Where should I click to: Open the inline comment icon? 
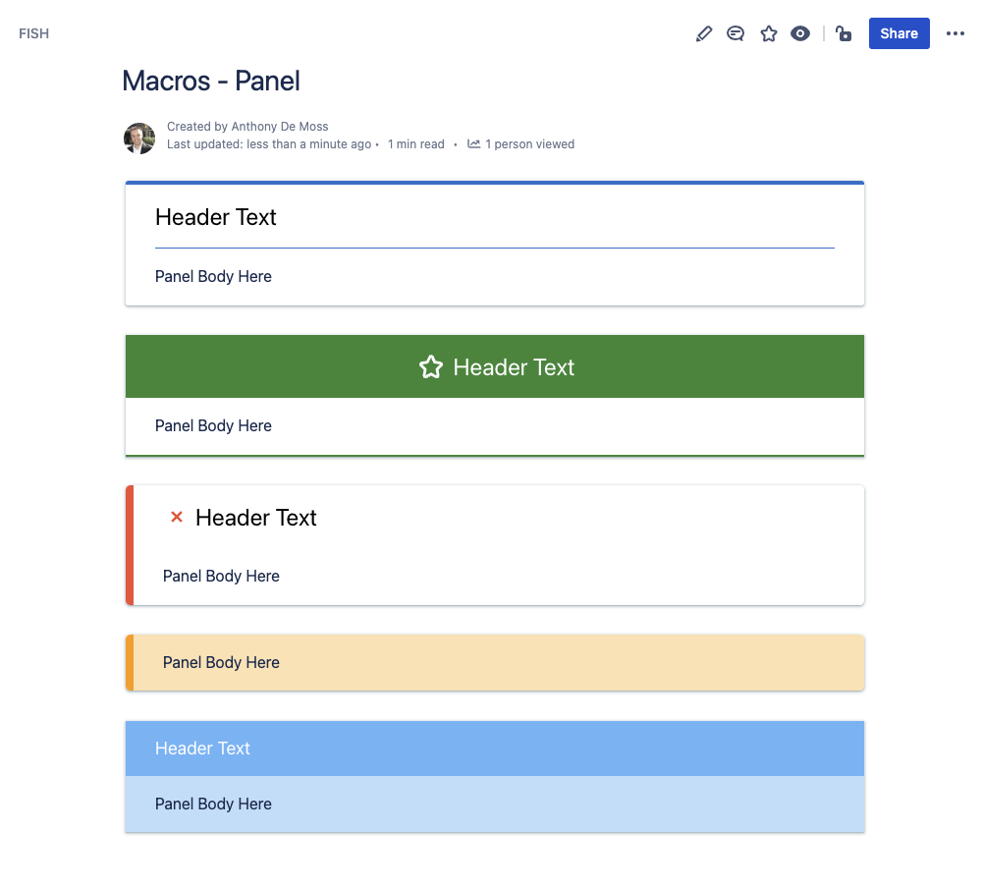[736, 33]
